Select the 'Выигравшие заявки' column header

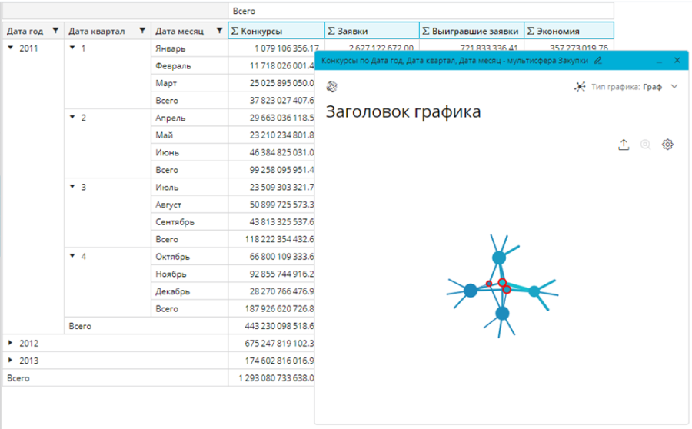click(x=471, y=32)
